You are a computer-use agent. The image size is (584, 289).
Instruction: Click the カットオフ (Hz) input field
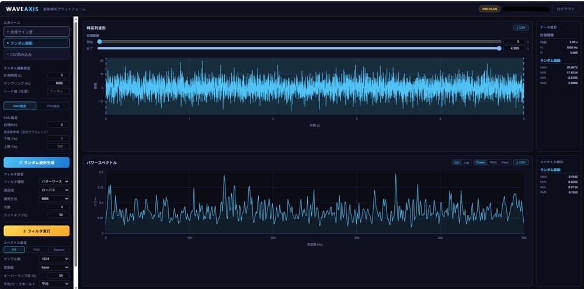(58, 214)
